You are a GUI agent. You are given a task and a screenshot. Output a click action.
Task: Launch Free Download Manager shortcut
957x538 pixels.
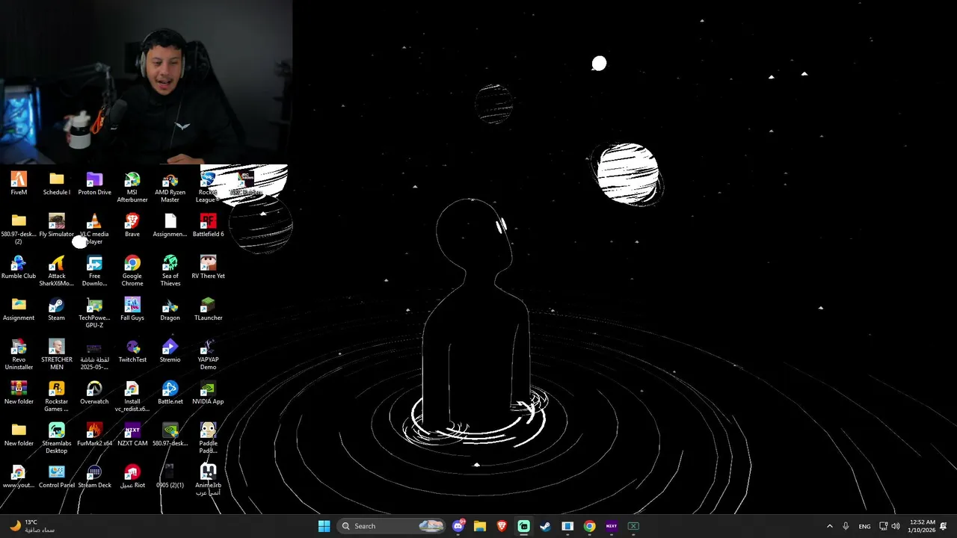pos(94,271)
